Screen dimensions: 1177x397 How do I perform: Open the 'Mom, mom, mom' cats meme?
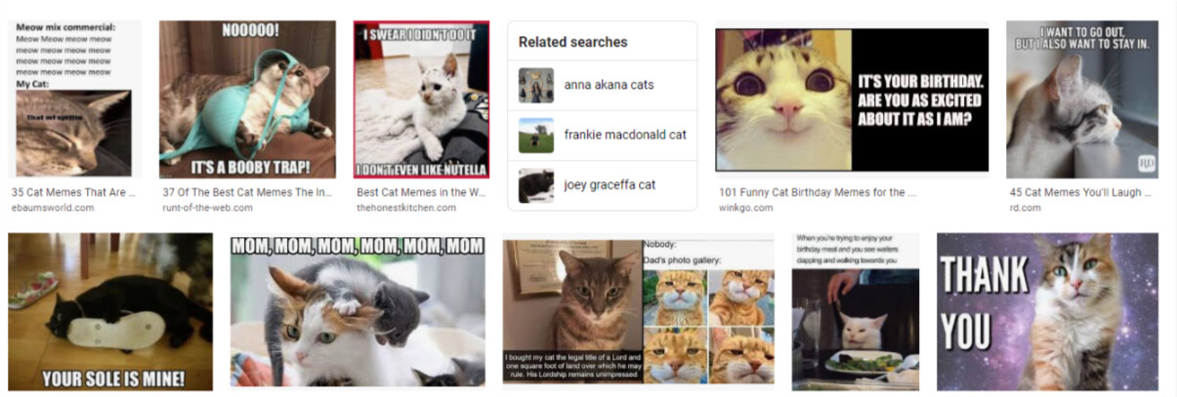point(357,311)
